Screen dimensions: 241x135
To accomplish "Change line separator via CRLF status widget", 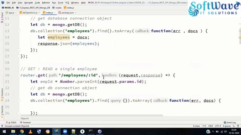I will pyautogui.click(x=210, y=126).
